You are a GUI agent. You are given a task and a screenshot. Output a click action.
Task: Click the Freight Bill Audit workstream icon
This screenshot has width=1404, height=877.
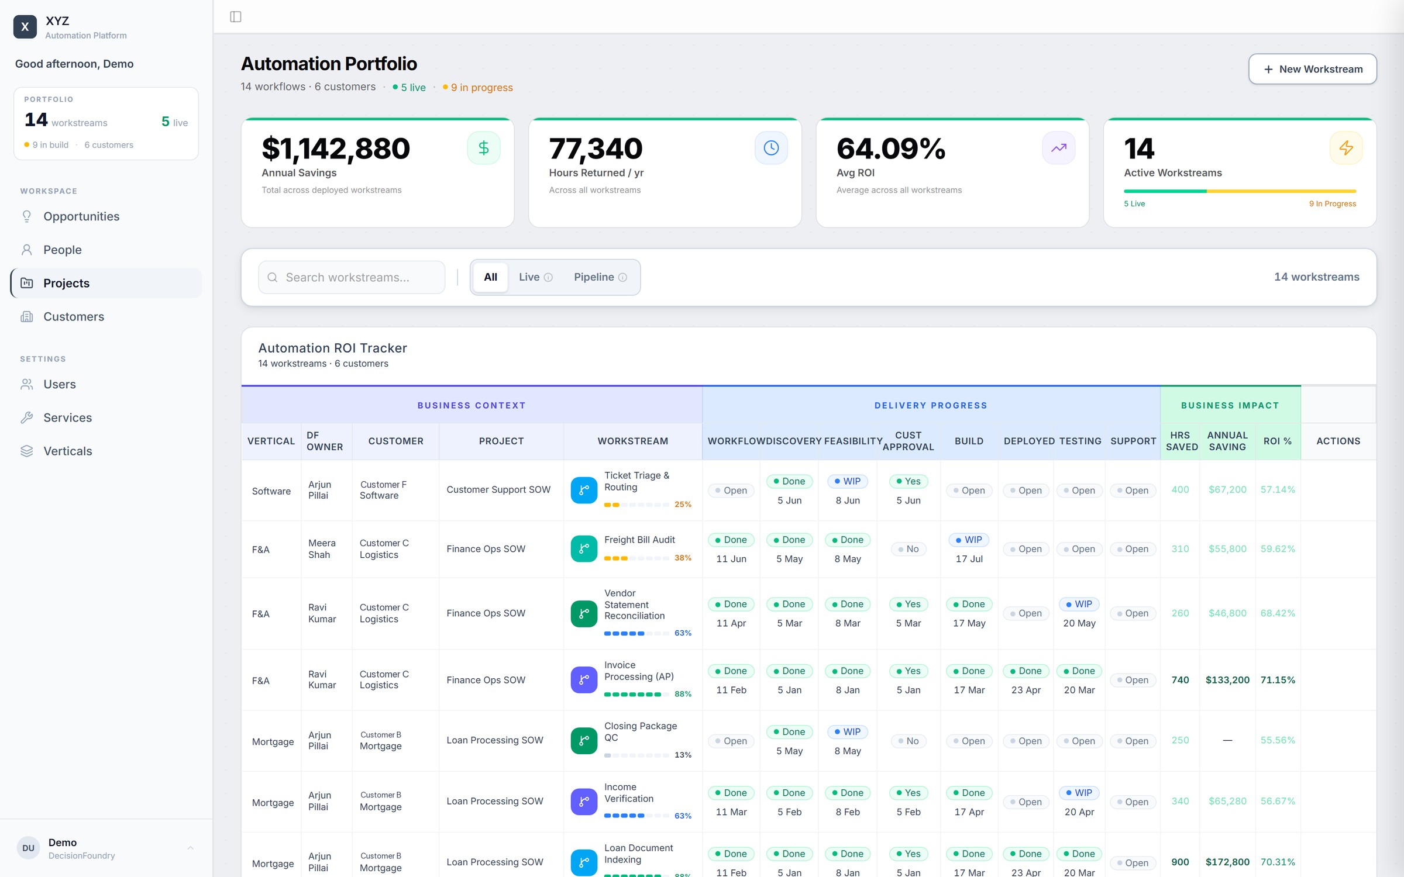pyautogui.click(x=584, y=548)
